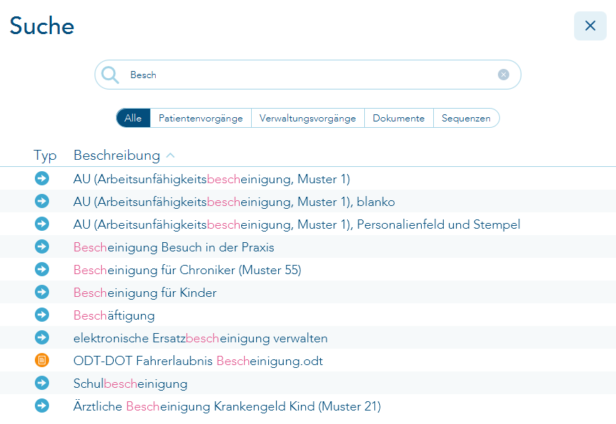The height and width of the screenshot is (424, 616).
Task: Open AU (Muster 1) via its blue arrow icon
Action: click(x=41, y=179)
